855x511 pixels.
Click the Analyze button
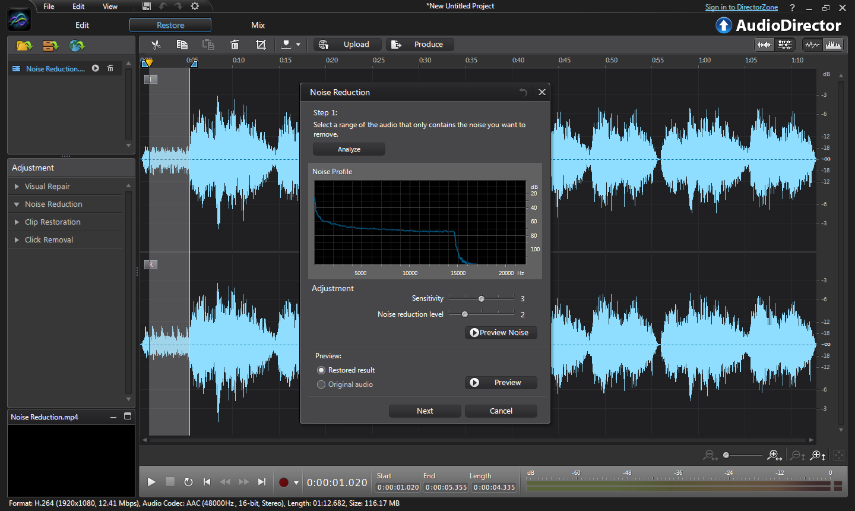pos(349,149)
